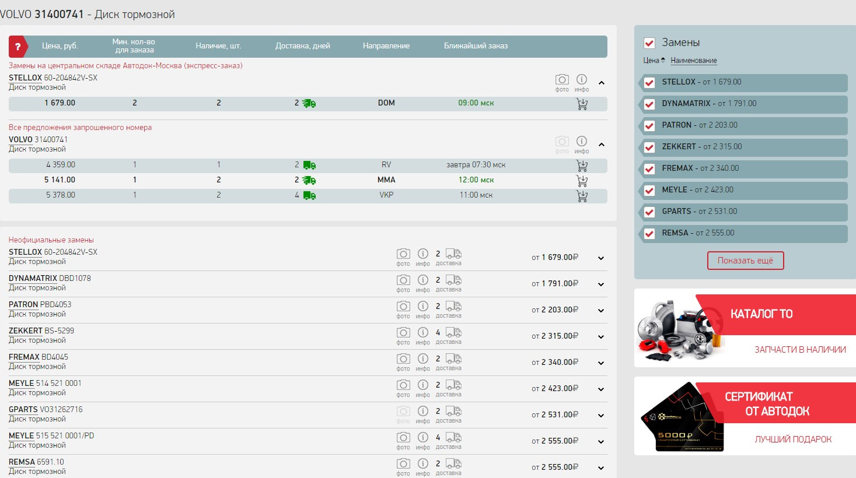Image resolution: width=856 pixels, height=478 pixels.
Task: View info for ZEKKERT BS-5299
Action: pos(423,332)
